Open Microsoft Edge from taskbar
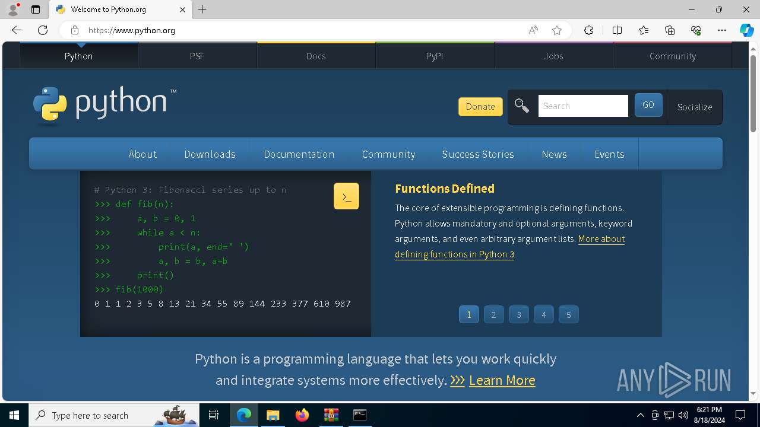Image resolution: width=760 pixels, height=427 pixels. pos(244,415)
